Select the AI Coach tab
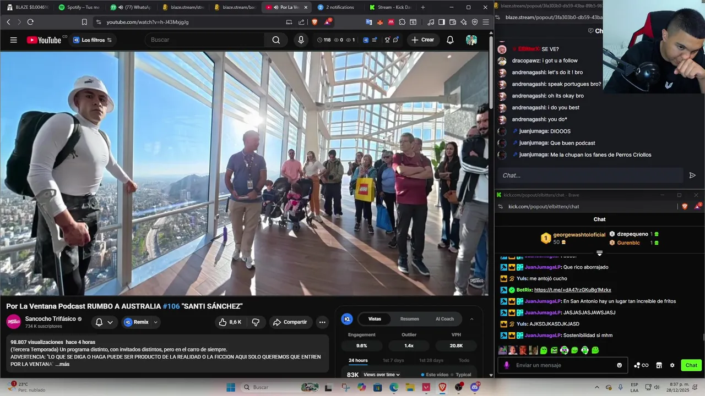Viewport: 705px width, 396px height. pyautogui.click(x=444, y=319)
